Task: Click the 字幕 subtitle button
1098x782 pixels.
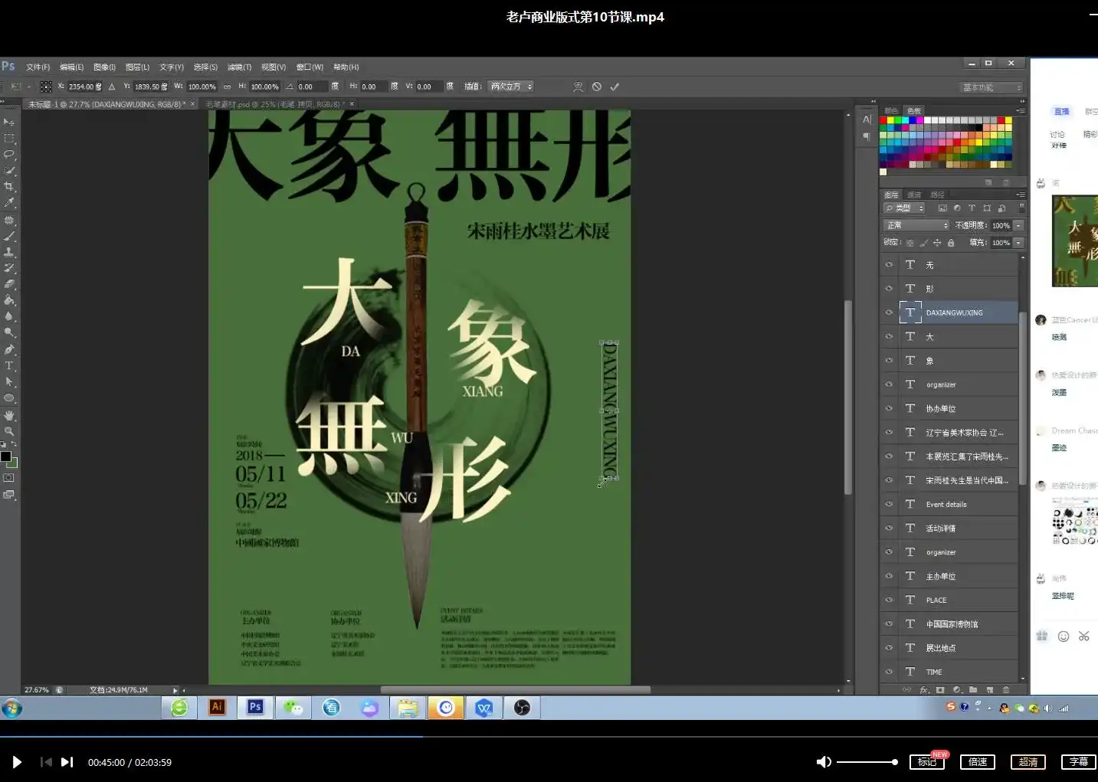Action: pyautogui.click(x=1078, y=761)
